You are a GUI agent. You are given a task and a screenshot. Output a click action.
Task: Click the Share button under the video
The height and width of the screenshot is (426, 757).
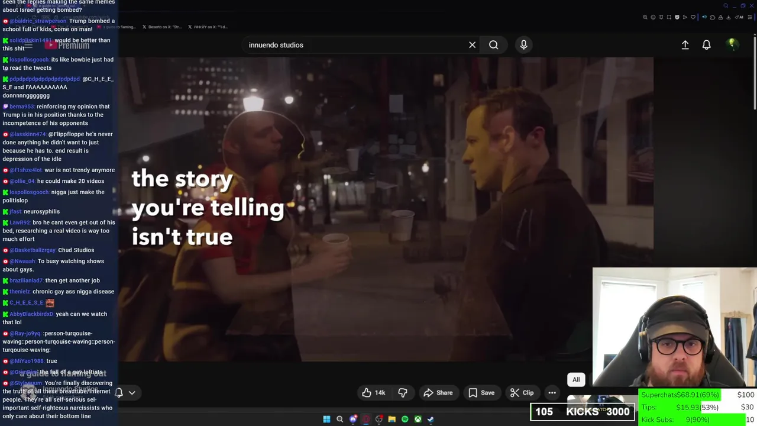coord(438,392)
